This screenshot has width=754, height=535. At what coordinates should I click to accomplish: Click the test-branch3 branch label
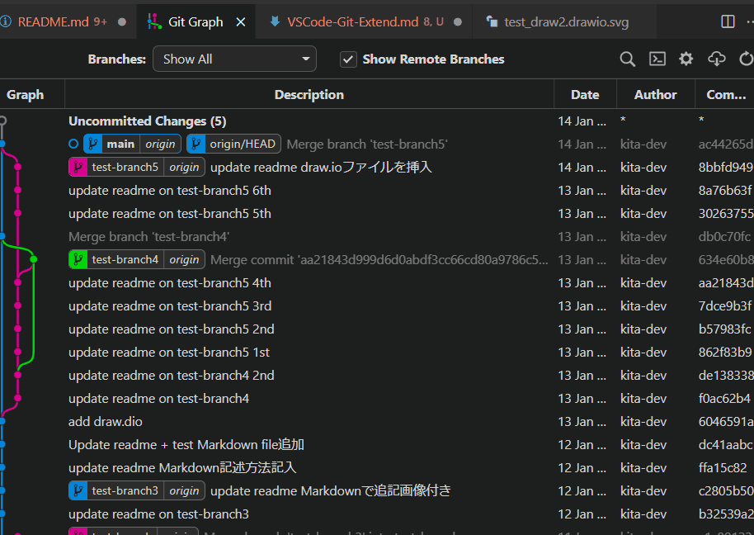(126, 490)
